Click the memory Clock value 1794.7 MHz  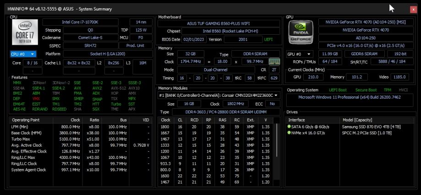[191, 62]
